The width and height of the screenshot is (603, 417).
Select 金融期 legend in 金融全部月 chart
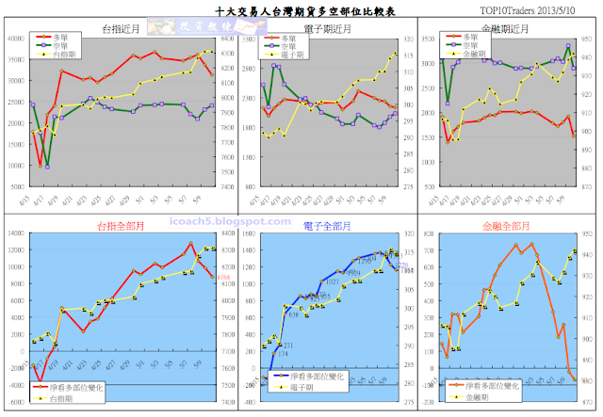[468, 397]
